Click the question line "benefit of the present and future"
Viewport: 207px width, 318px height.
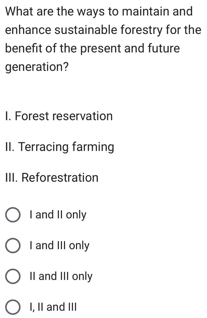pyautogui.click(x=93, y=49)
